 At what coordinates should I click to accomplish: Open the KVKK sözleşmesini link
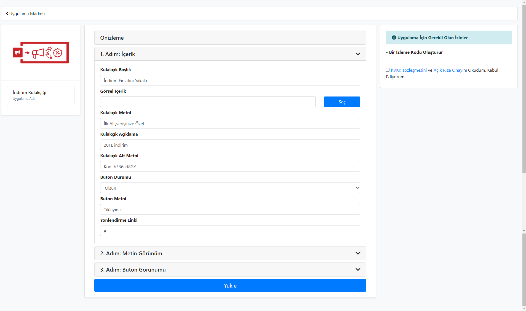coord(408,70)
